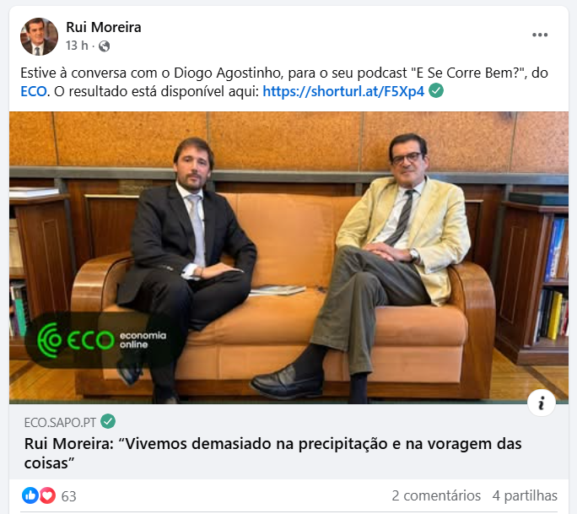The width and height of the screenshot is (577, 514).
Task: Click the verified badge after the short URL
Action: point(436,90)
